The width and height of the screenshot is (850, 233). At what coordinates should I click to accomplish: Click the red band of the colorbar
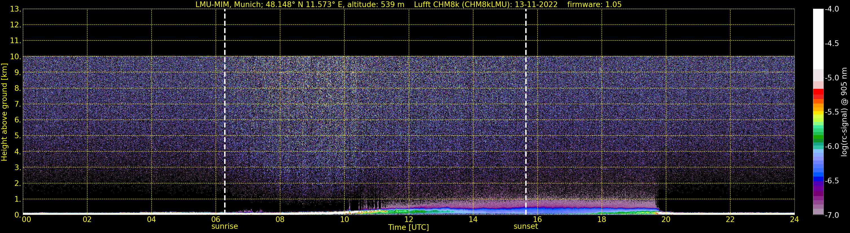[x=818, y=92]
